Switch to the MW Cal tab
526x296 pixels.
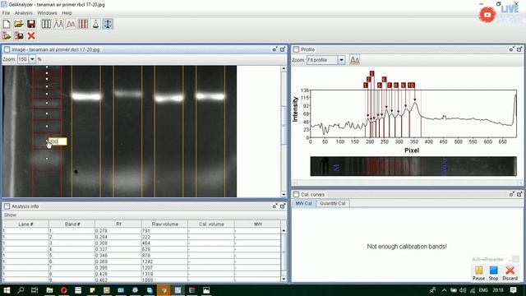click(x=303, y=203)
